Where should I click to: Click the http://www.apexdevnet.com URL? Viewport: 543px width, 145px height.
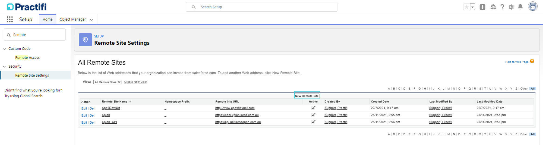235,108
